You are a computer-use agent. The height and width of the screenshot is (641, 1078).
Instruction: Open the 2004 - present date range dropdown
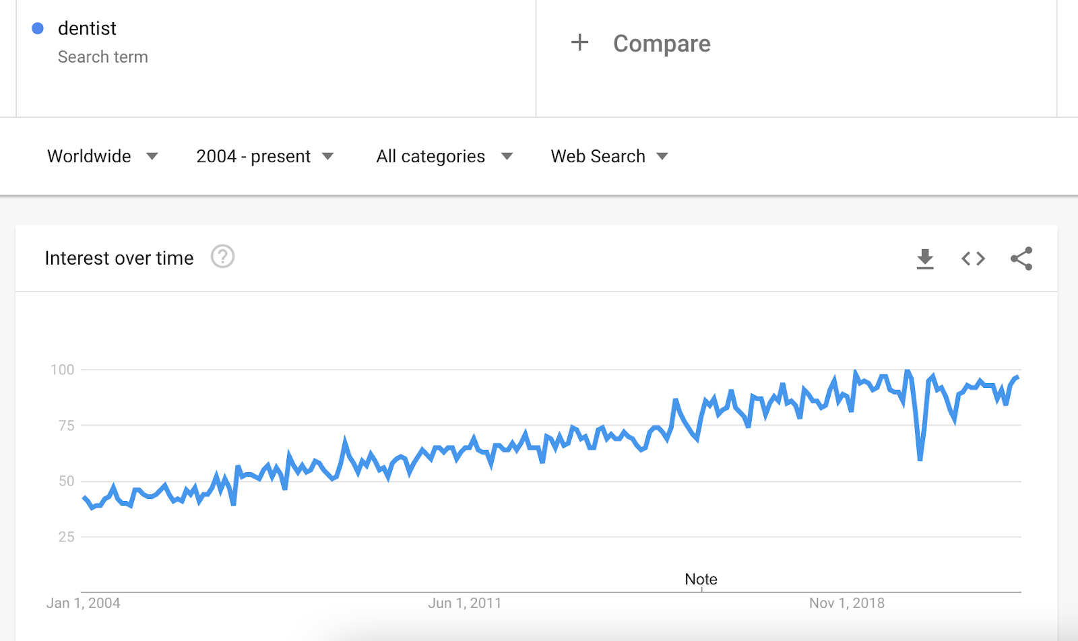265,156
